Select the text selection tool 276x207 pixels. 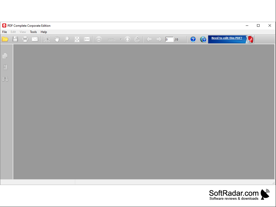[x=47, y=39]
